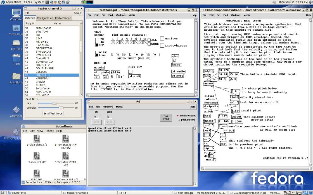
Task: Open the Windows menu in Pd main window
Action: tap(108, 107)
